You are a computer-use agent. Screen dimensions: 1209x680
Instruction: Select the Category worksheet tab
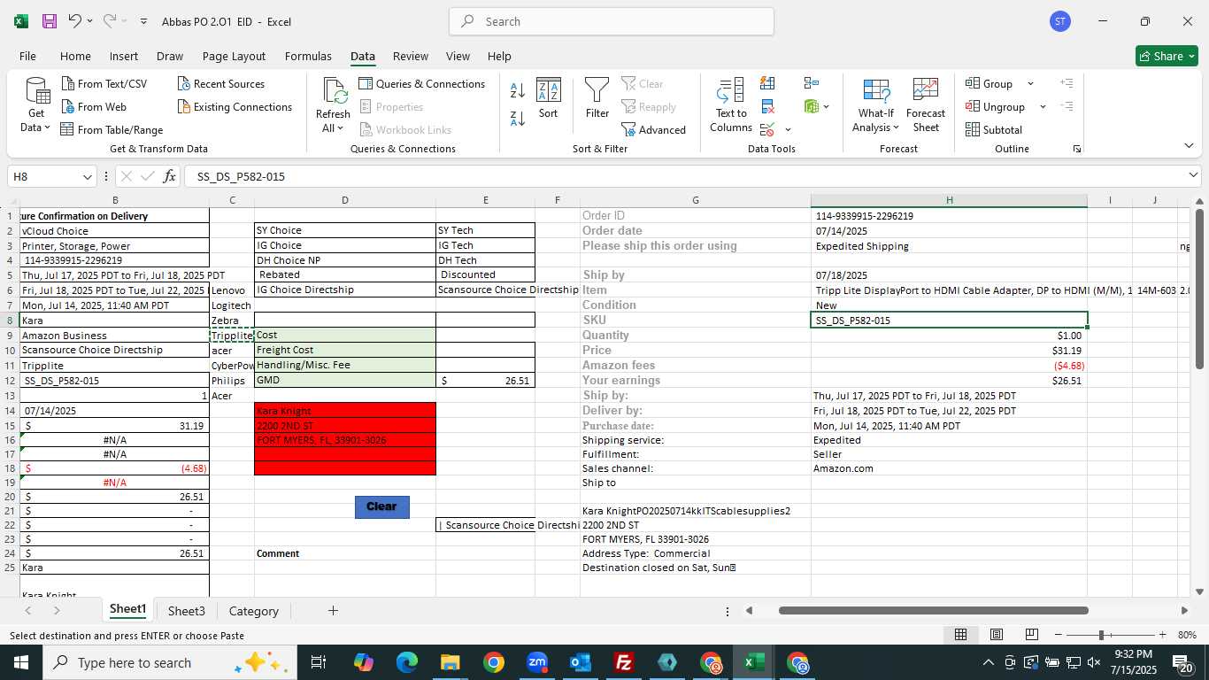coord(254,611)
